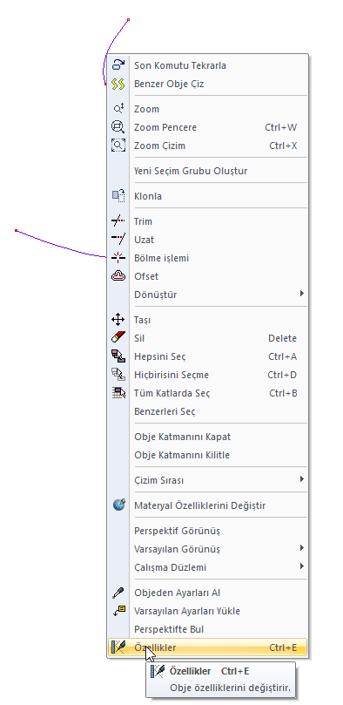Expand the Dönüştür submenu arrow
343x705 pixels.
[x=302, y=294]
